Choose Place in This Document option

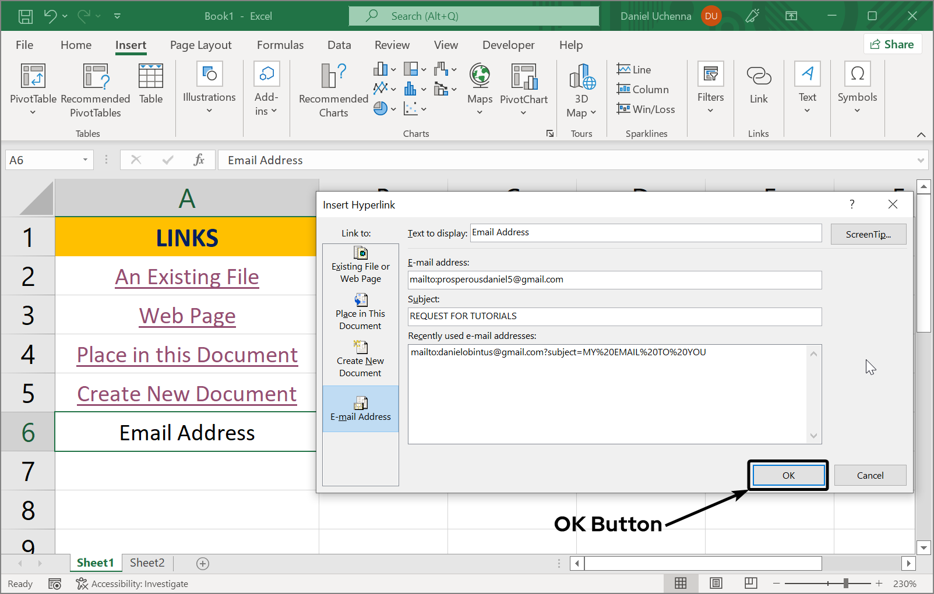[x=360, y=312]
